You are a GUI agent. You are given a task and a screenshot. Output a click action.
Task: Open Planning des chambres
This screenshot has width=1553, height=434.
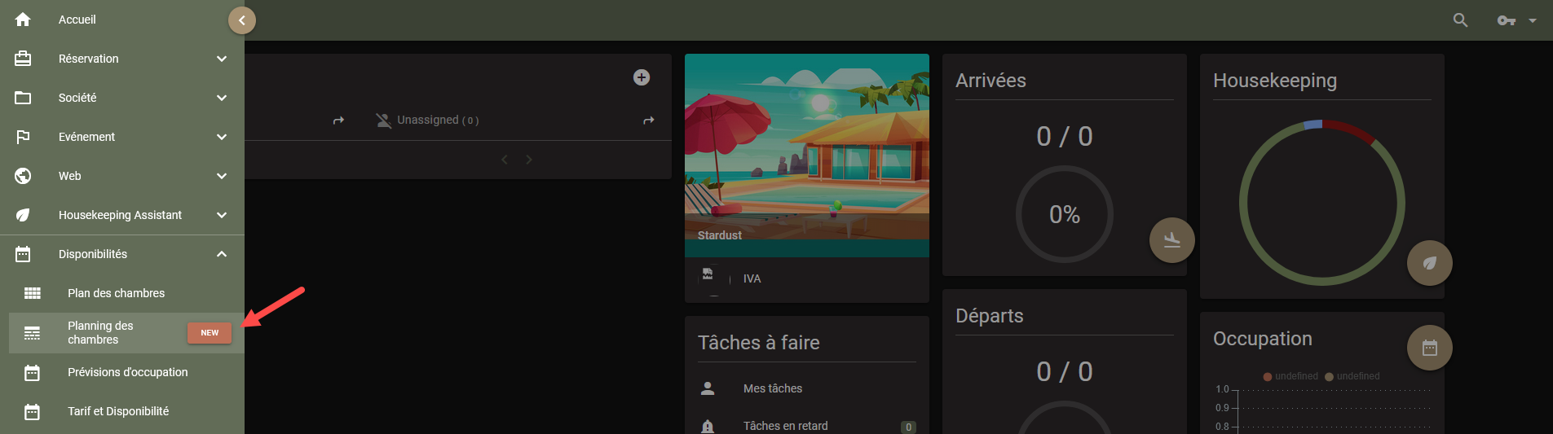click(x=126, y=333)
